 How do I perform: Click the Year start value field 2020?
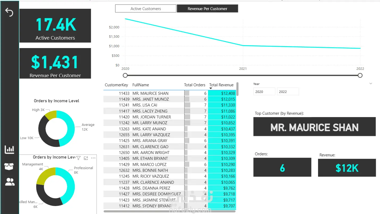264,92
